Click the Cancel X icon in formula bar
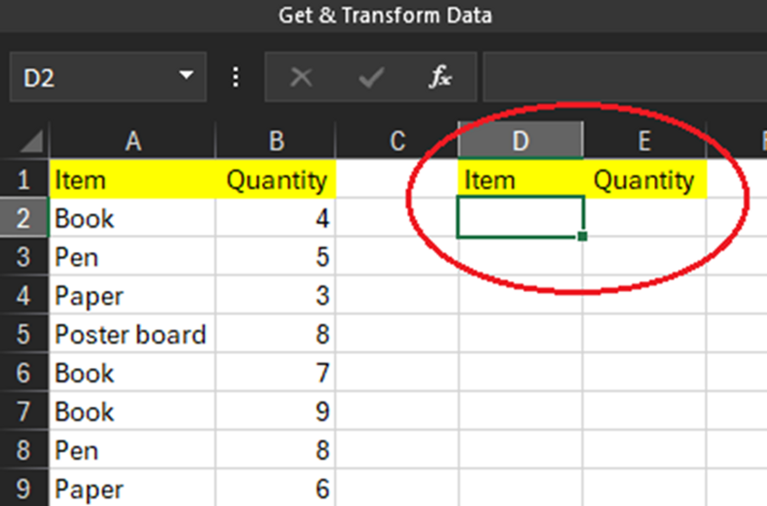The height and width of the screenshot is (506, 767). tap(301, 77)
